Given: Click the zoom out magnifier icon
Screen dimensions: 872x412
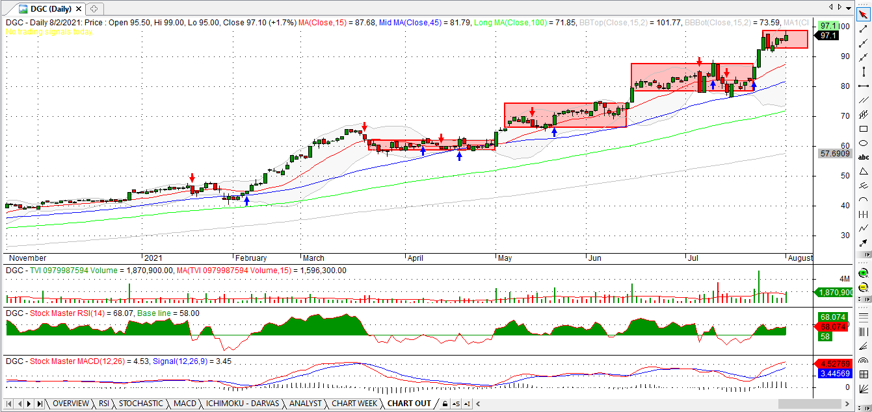Looking at the screenshot, I should click(x=864, y=287).
